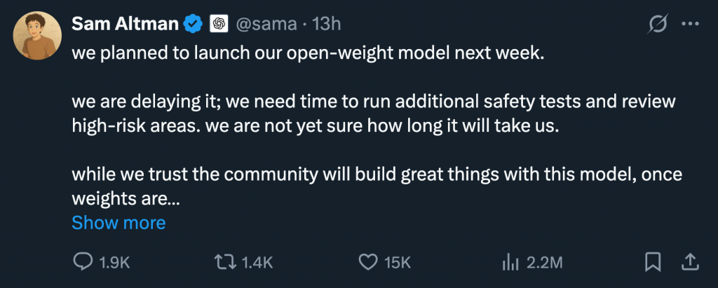Click the 2.2M views count

click(544, 263)
